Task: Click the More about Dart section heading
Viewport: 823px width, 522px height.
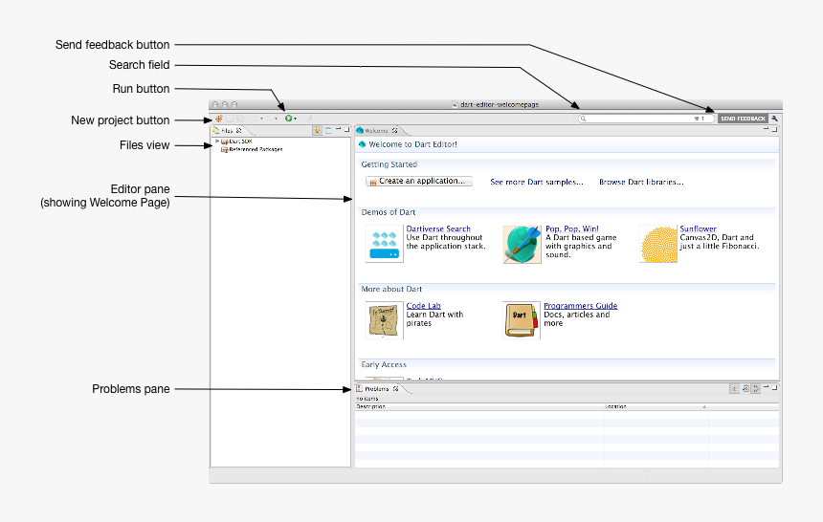Action: 391,289
